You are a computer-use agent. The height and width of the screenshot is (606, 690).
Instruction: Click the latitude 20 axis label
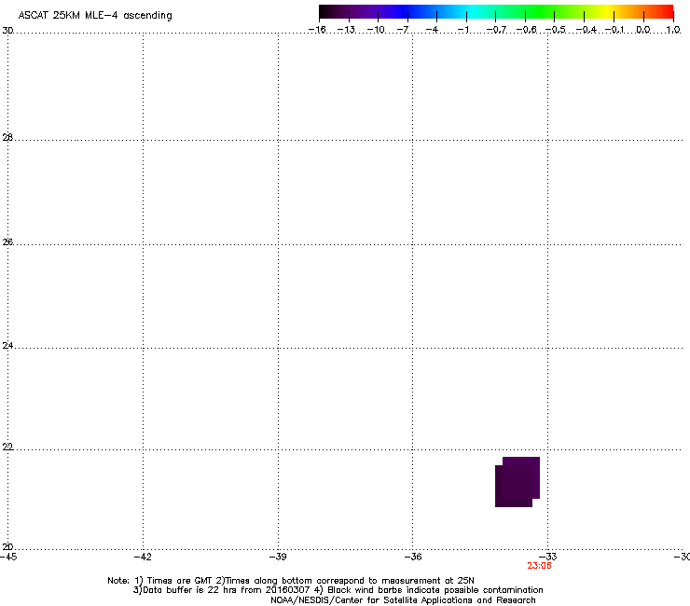(x=7, y=546)
